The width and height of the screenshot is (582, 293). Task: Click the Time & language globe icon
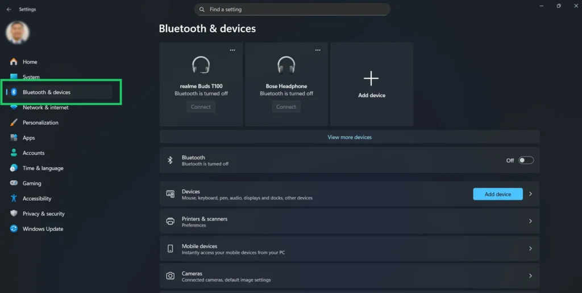coord(14,168)
